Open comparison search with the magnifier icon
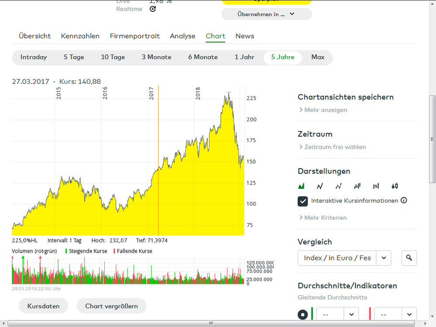Screen dimensions: 436x327 pyautogui.click(x=409, y=258)
